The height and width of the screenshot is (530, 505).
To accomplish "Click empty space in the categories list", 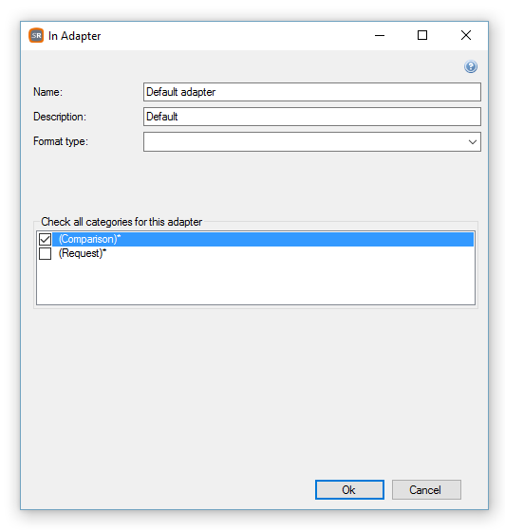I will tap(255, 283).
